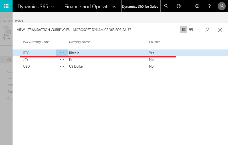Expand the Dynamics 365 dropdown chevron
The height and width of the screenshot is (145, 228).
[53, 7]
